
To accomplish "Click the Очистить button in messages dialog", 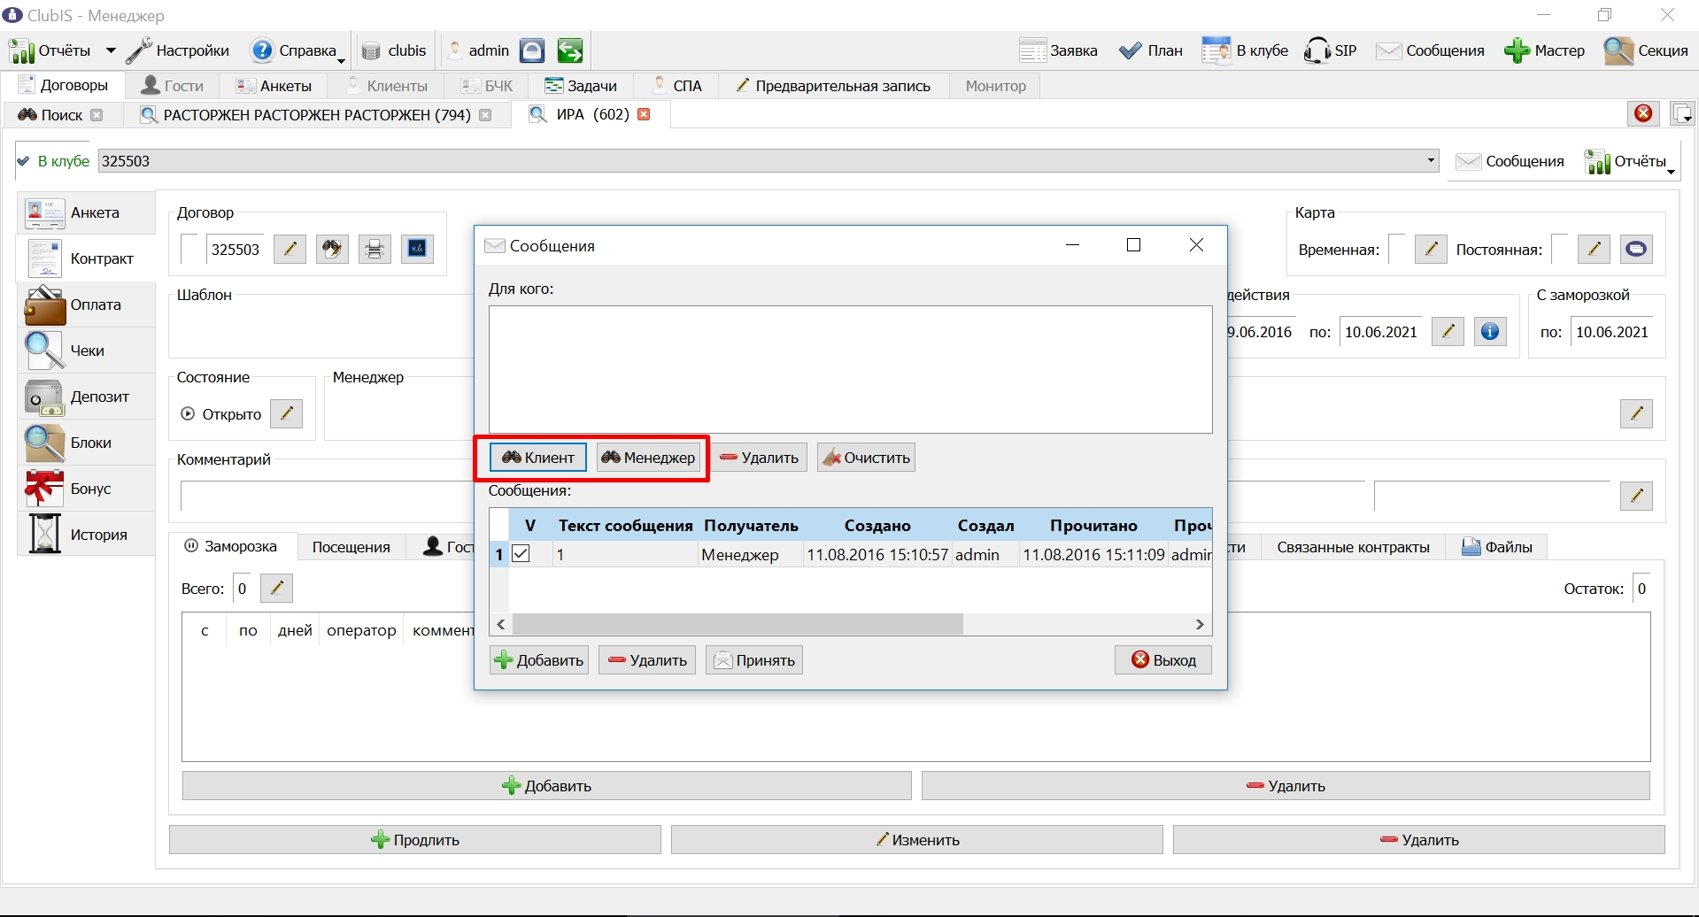I will pyautogui.click(x=866, y=458).
